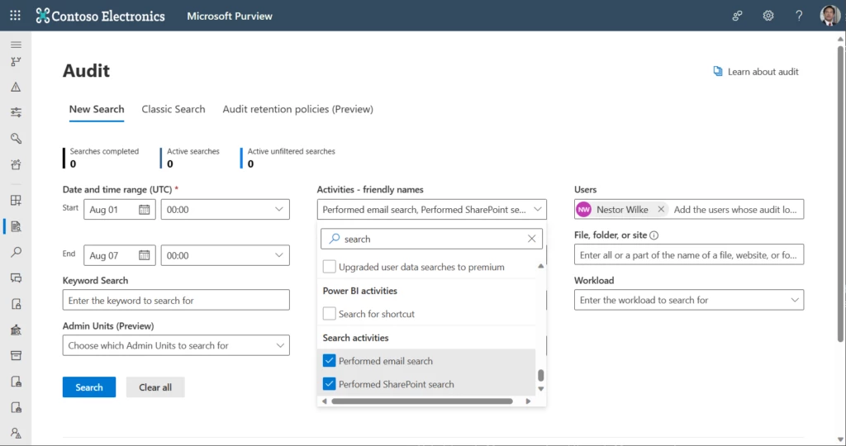Open the Workload dropdown

[x=689, y=300]
